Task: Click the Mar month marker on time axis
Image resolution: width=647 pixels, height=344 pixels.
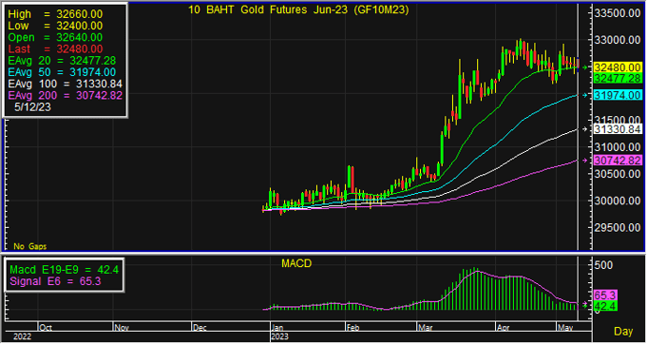Action: [425, 328]
